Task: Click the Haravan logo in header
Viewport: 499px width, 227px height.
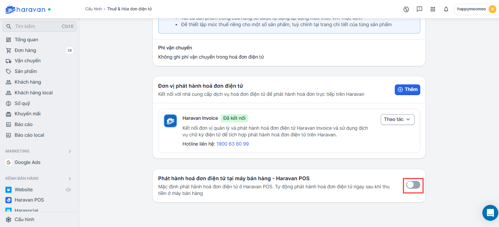Action: pyautogui.click(x=25, y=9)
